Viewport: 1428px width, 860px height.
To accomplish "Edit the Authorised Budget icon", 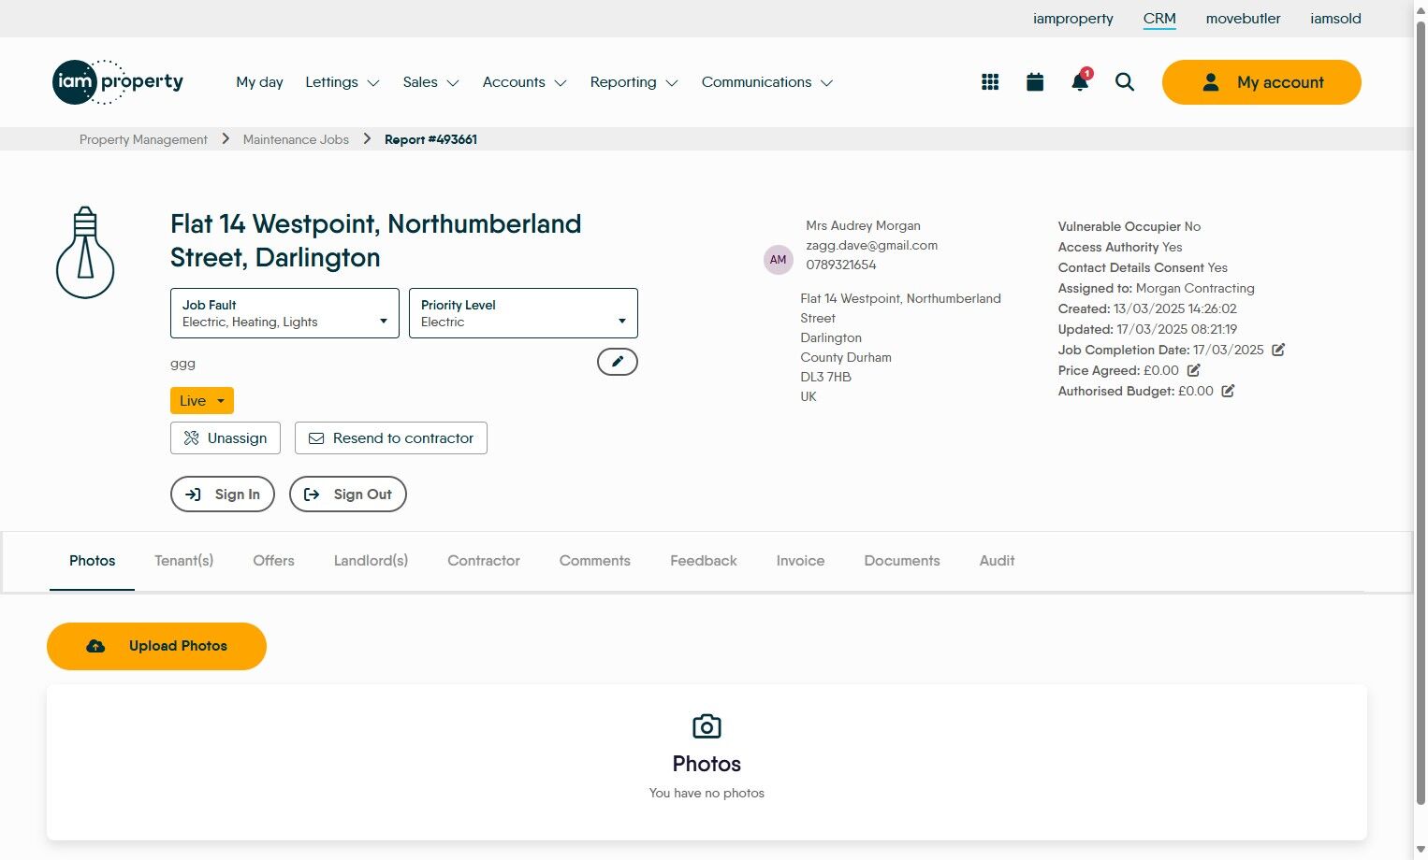I will click(1228, 391).
